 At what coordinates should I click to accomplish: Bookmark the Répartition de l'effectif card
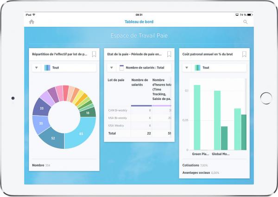click(x=94, y=54)
